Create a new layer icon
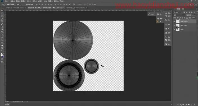Image resolution: width=198 pixels, height=106 pixels. click(192, 105)
